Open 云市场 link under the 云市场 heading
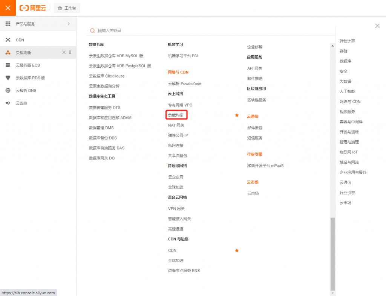This screenshot has width=386, height=296. pyautogui.click(x=253, y=193)
